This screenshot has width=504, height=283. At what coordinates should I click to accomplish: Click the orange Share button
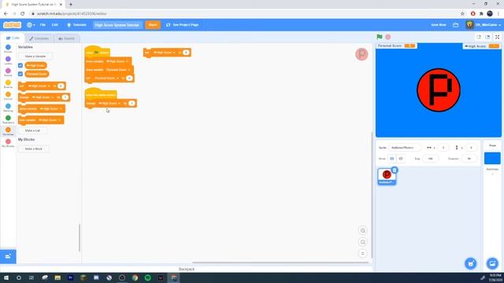tap(153, 24)
